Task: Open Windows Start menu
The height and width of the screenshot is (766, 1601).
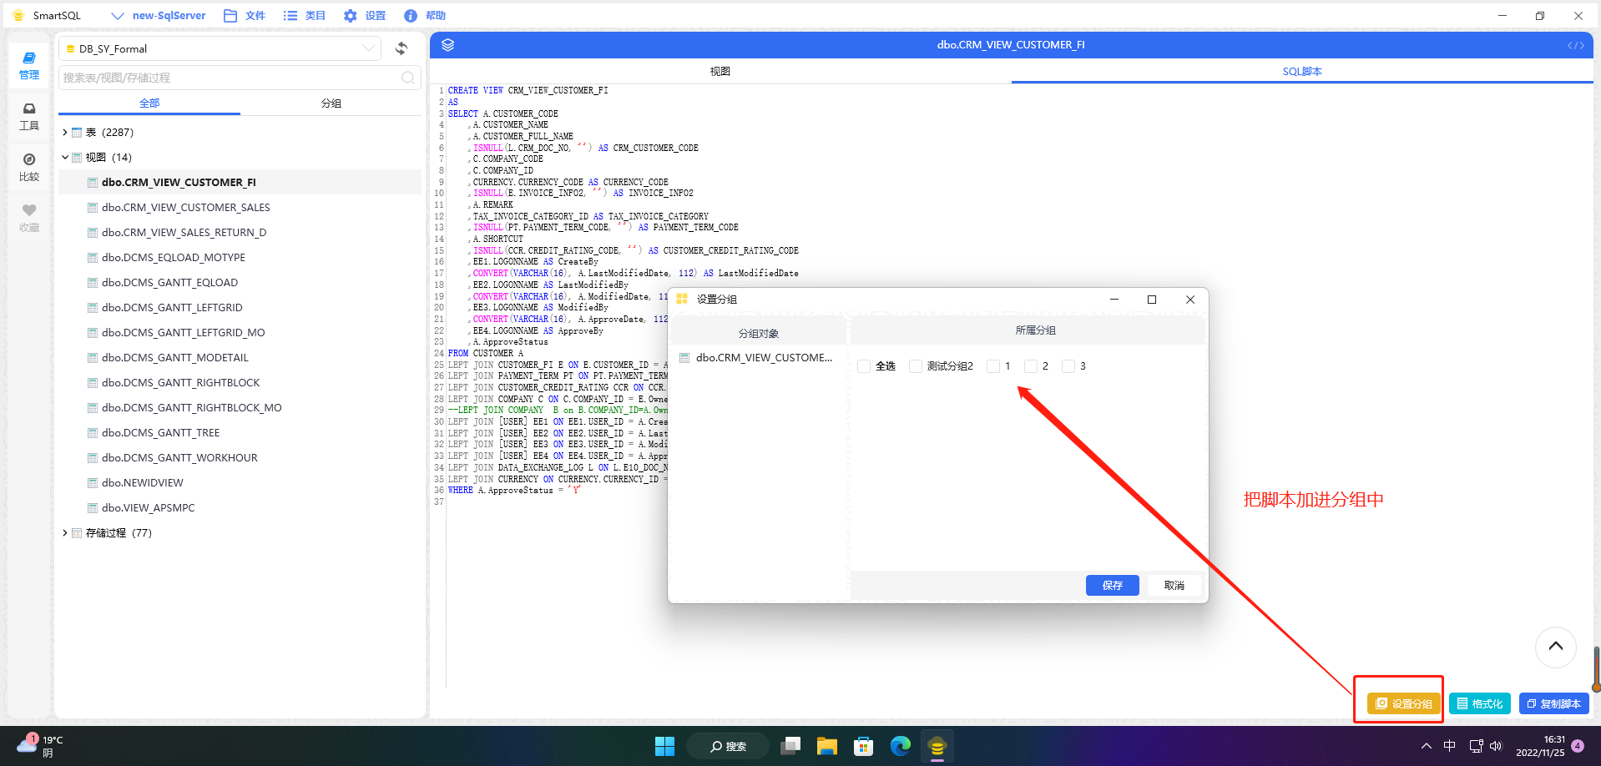Action: pyautogui.click(x=664, y=746)
